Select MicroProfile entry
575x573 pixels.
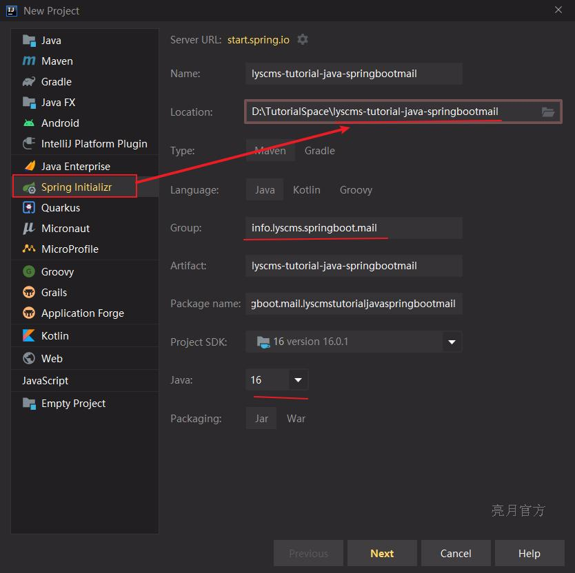pyautogui.click(x=85, y=249)
